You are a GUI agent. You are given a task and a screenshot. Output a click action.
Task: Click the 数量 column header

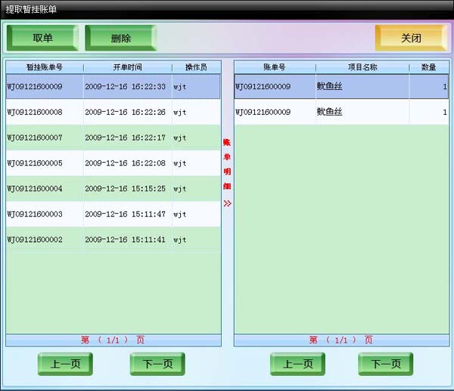[428, 67]
